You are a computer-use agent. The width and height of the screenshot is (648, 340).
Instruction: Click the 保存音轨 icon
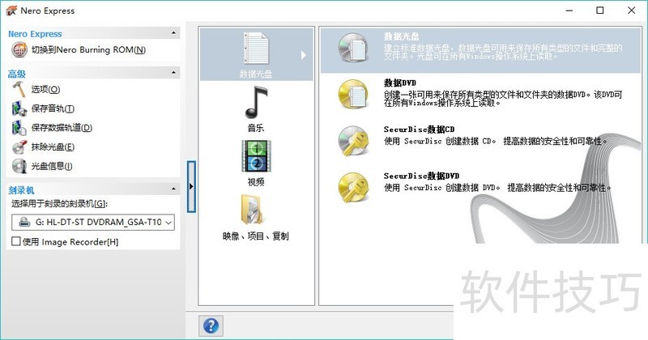[19, 108]
